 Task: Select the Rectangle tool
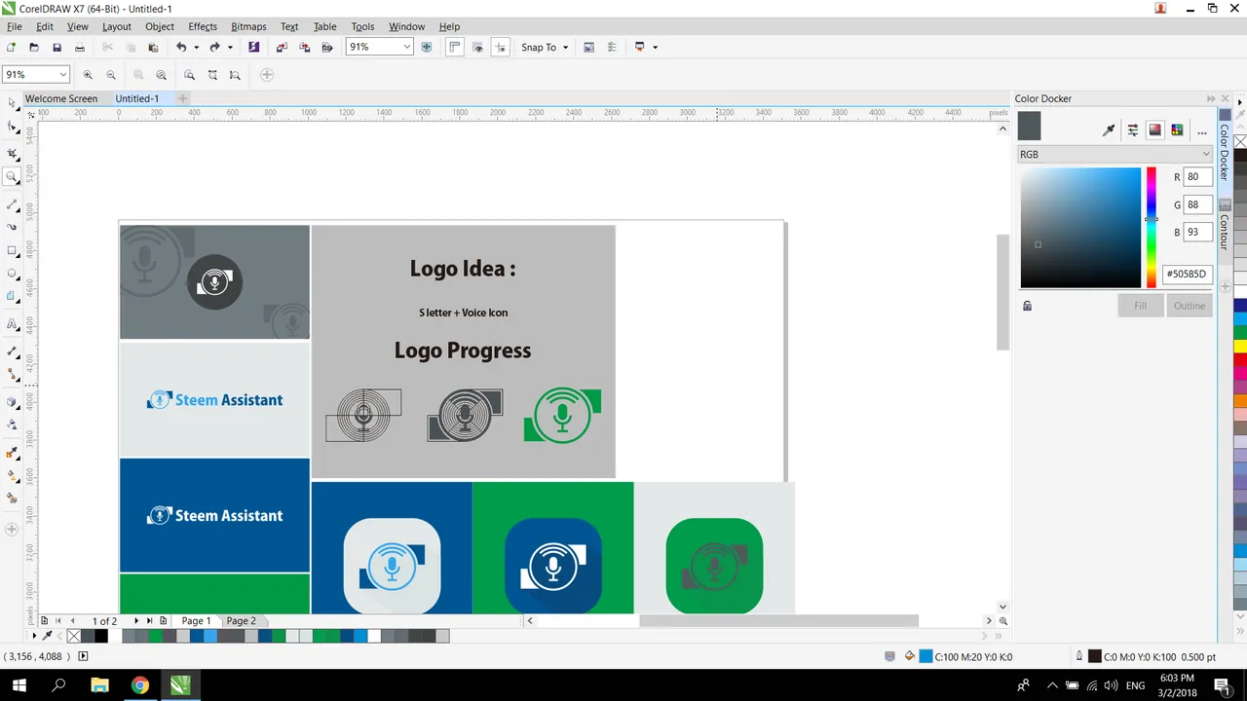click(12, 251)
